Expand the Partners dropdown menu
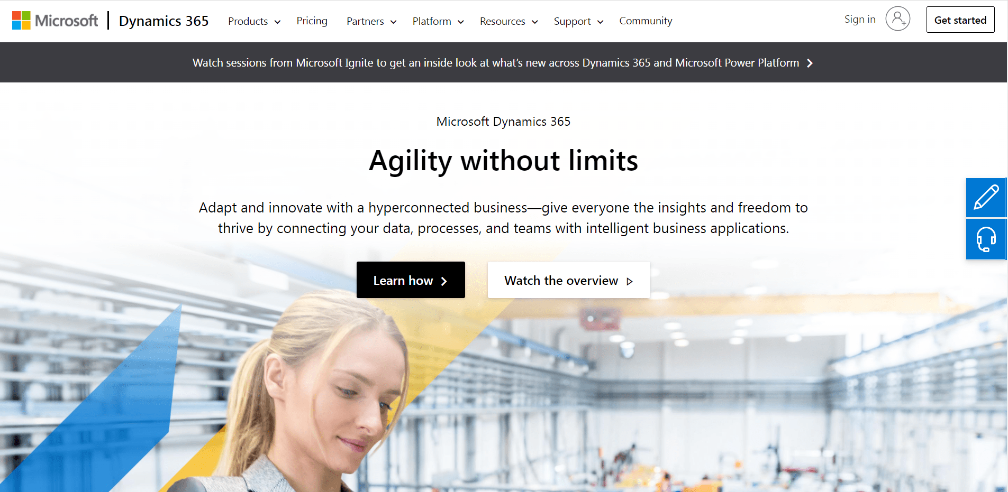 coord(371,21)
